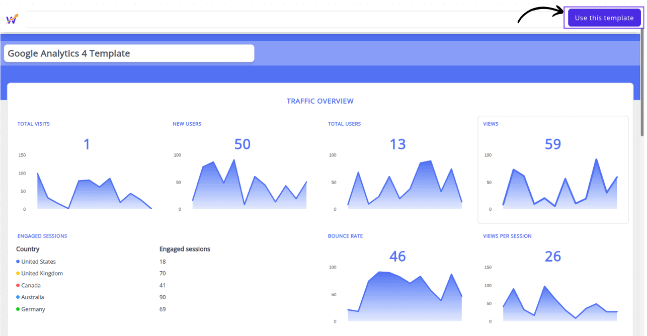Click the yellow United Kingdom legend dot
This screenshot has height=336, width=647.
pyautogui.click(x=18, y=274)
